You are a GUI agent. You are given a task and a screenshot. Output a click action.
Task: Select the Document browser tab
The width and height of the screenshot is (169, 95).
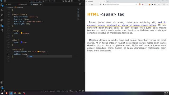coord(95,1)
